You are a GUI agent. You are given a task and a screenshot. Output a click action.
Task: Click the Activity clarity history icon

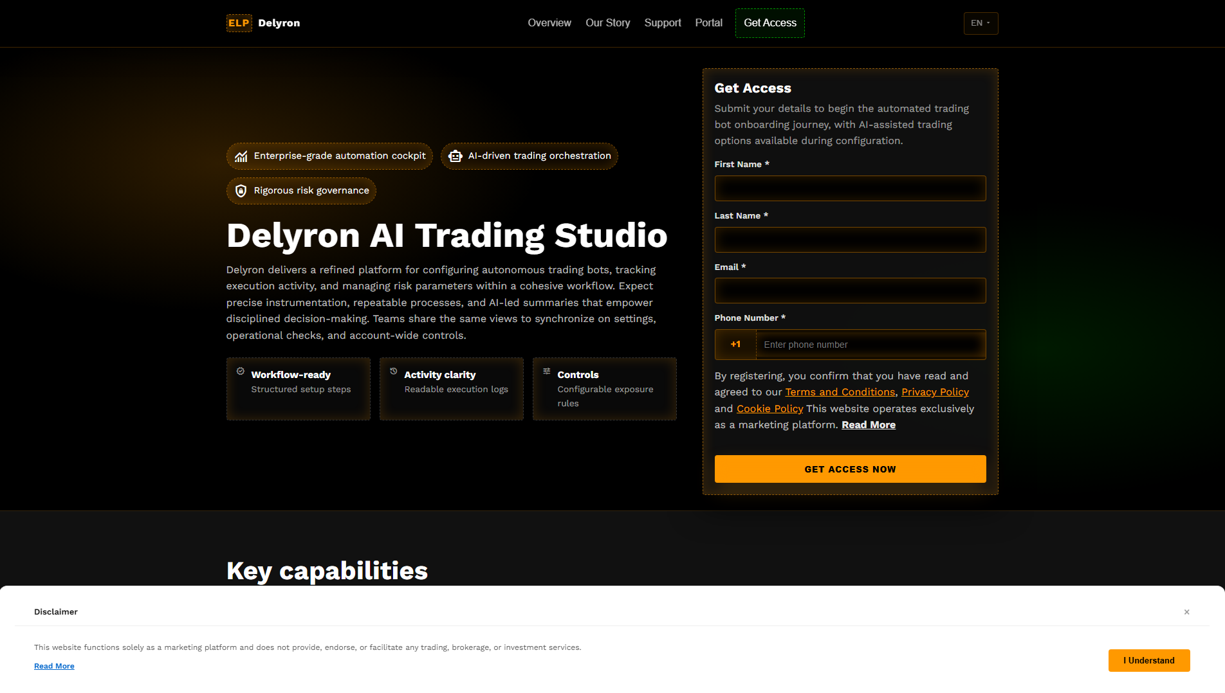(x=394, y=371)
